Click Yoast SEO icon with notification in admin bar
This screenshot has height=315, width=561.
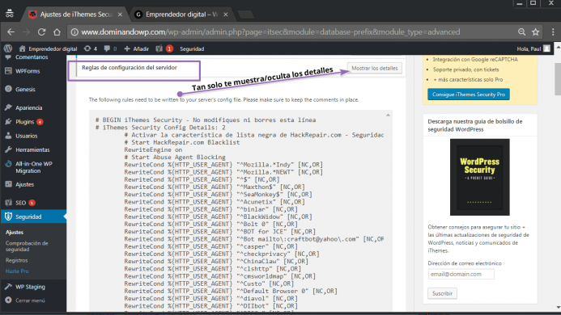(164, 48)
